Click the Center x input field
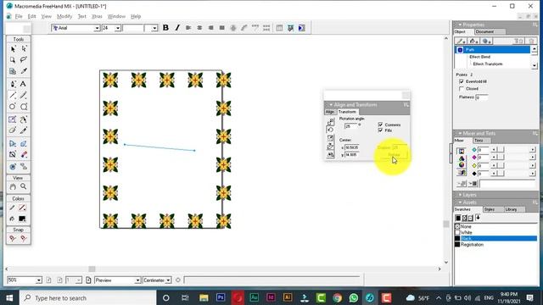The height and width of the screenshot is (305, 543). (352, 147)
